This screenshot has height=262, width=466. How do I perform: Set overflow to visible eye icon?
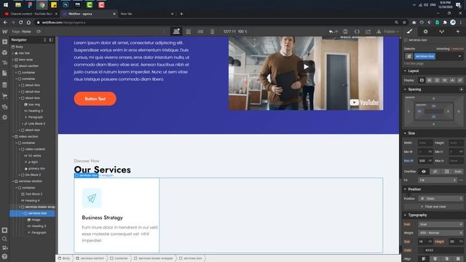point(424,172)
